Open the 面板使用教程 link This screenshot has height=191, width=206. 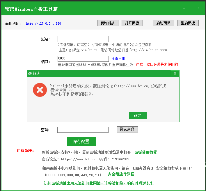tap(145, 152)
